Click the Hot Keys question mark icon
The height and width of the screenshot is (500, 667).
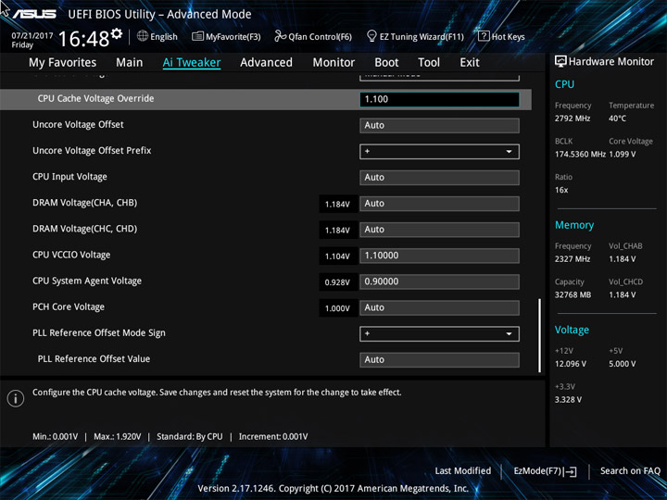point(484,36)
